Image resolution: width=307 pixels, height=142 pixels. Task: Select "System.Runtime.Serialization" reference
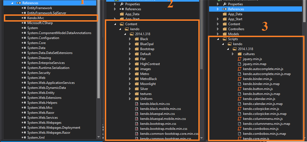(x=48, y=68)
